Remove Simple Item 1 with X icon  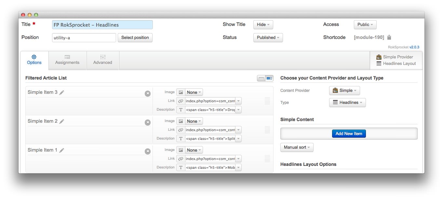tap(148, 151)
